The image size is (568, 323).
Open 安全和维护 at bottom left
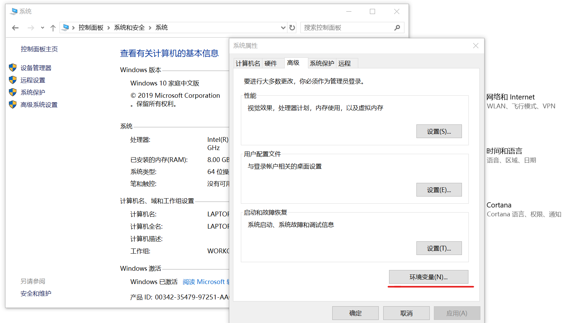(x=36, y=293)
